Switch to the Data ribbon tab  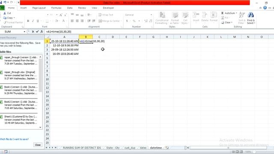(70, 8)
